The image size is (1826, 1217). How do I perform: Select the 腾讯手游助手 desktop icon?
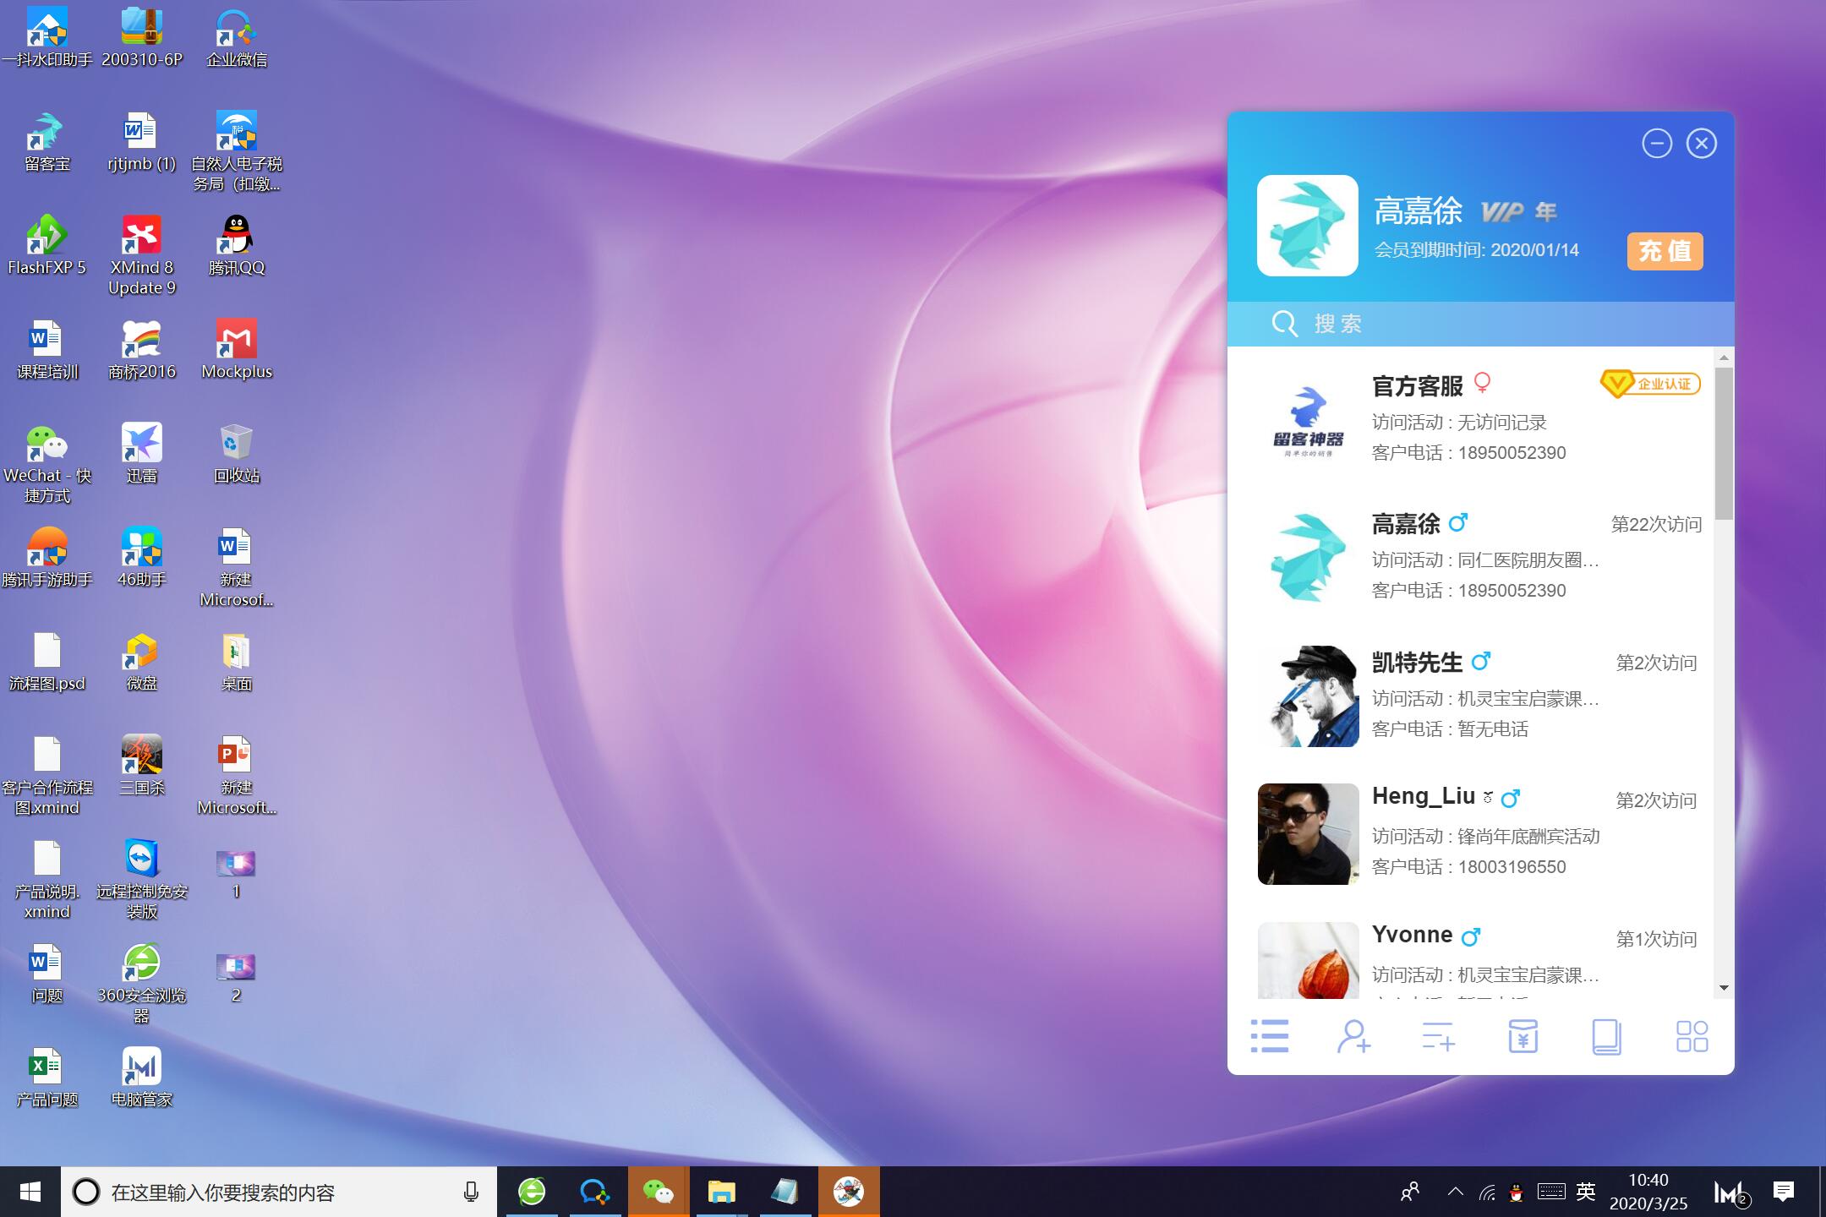click(x=47, y=558)
